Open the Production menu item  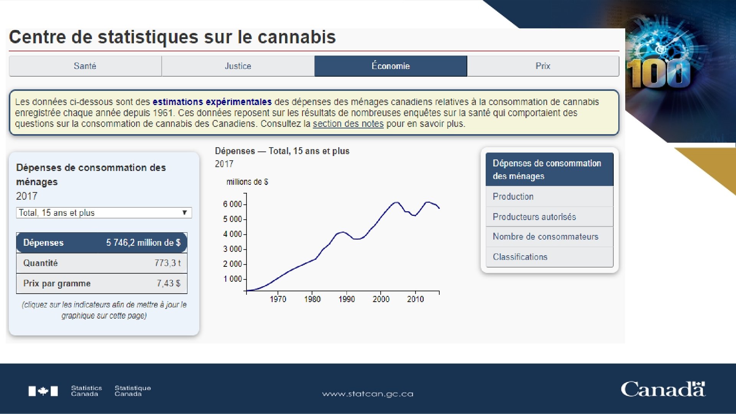(x=549, y=196)
